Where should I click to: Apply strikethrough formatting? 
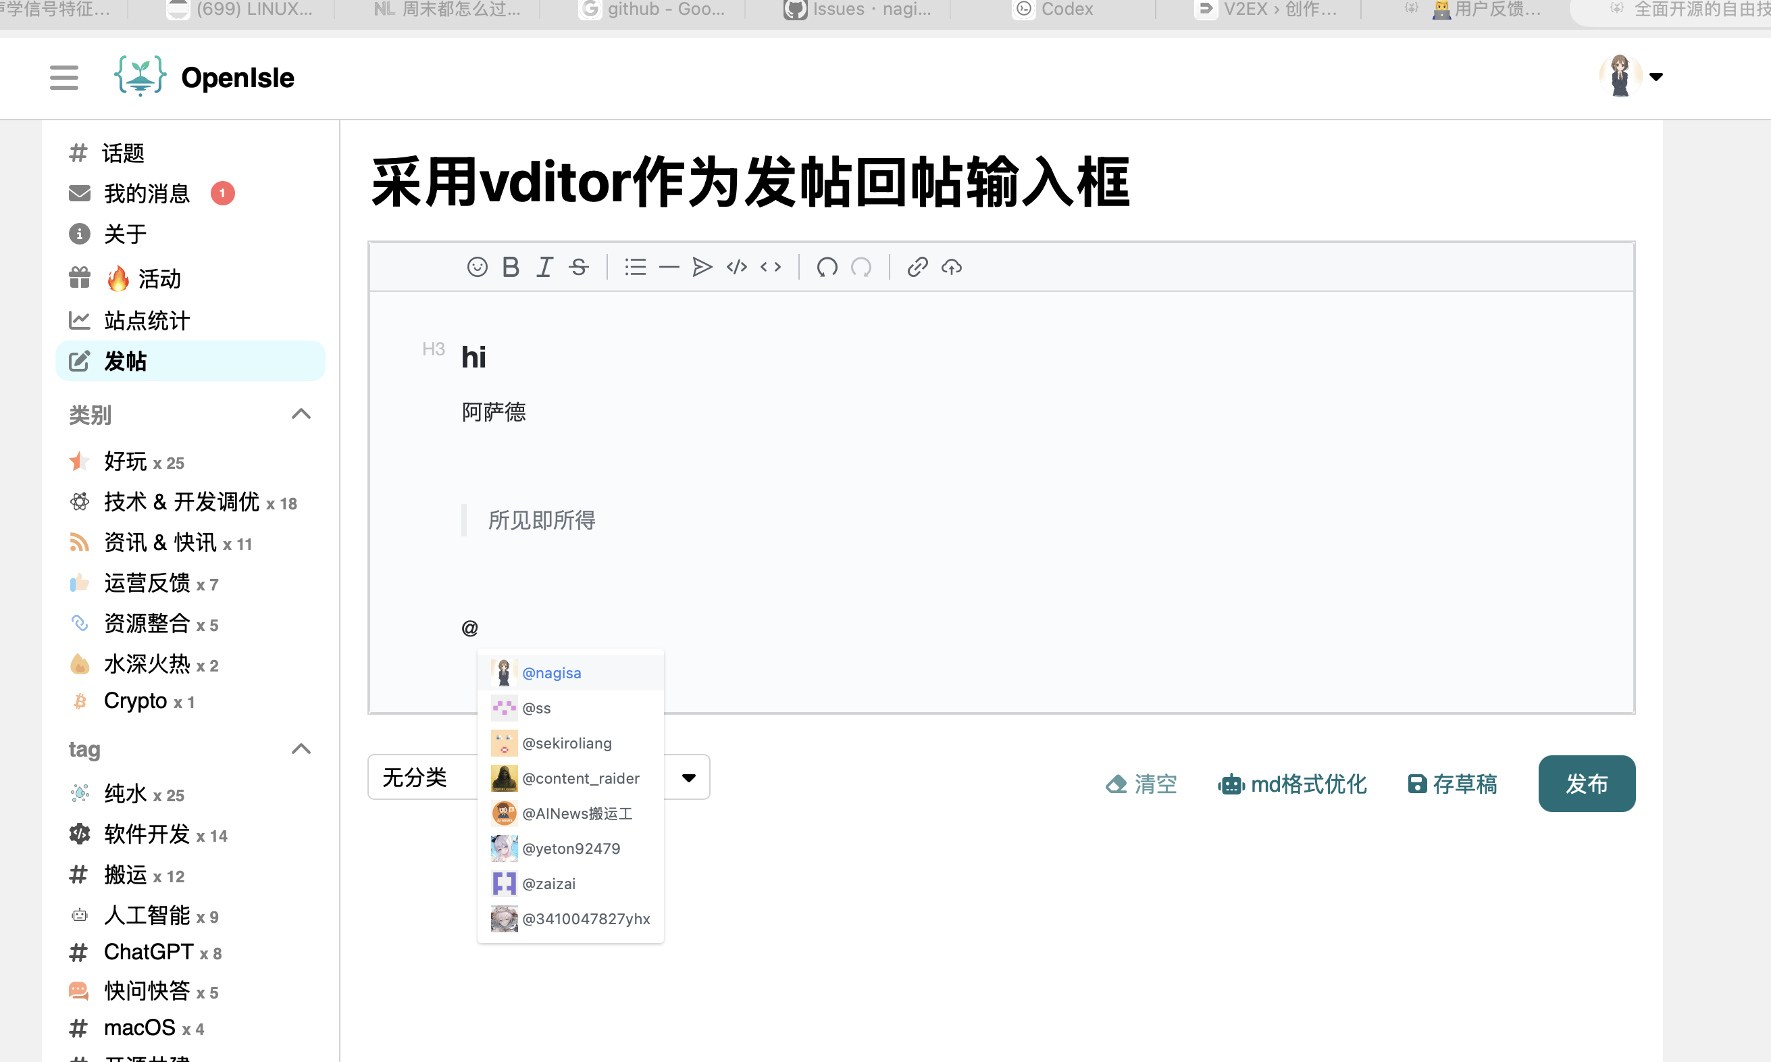pyautogui.click(x=579, y=267)
